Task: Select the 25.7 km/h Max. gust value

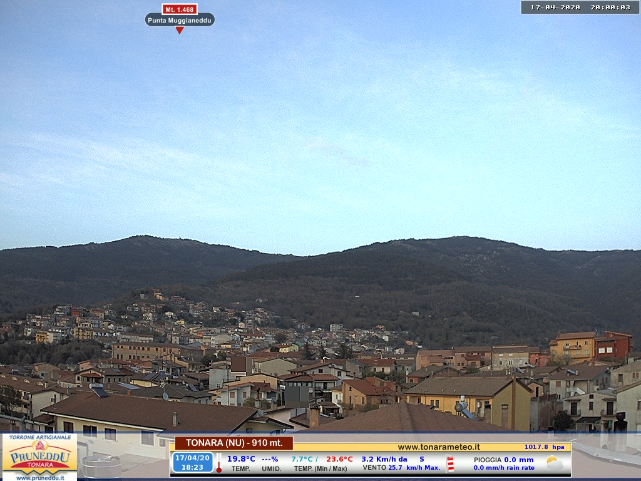Action: click(414, 467)
